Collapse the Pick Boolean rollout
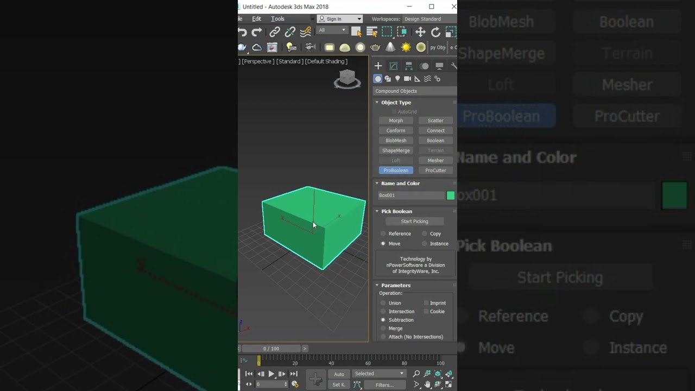Screen dimensions: 695x391 377,211
